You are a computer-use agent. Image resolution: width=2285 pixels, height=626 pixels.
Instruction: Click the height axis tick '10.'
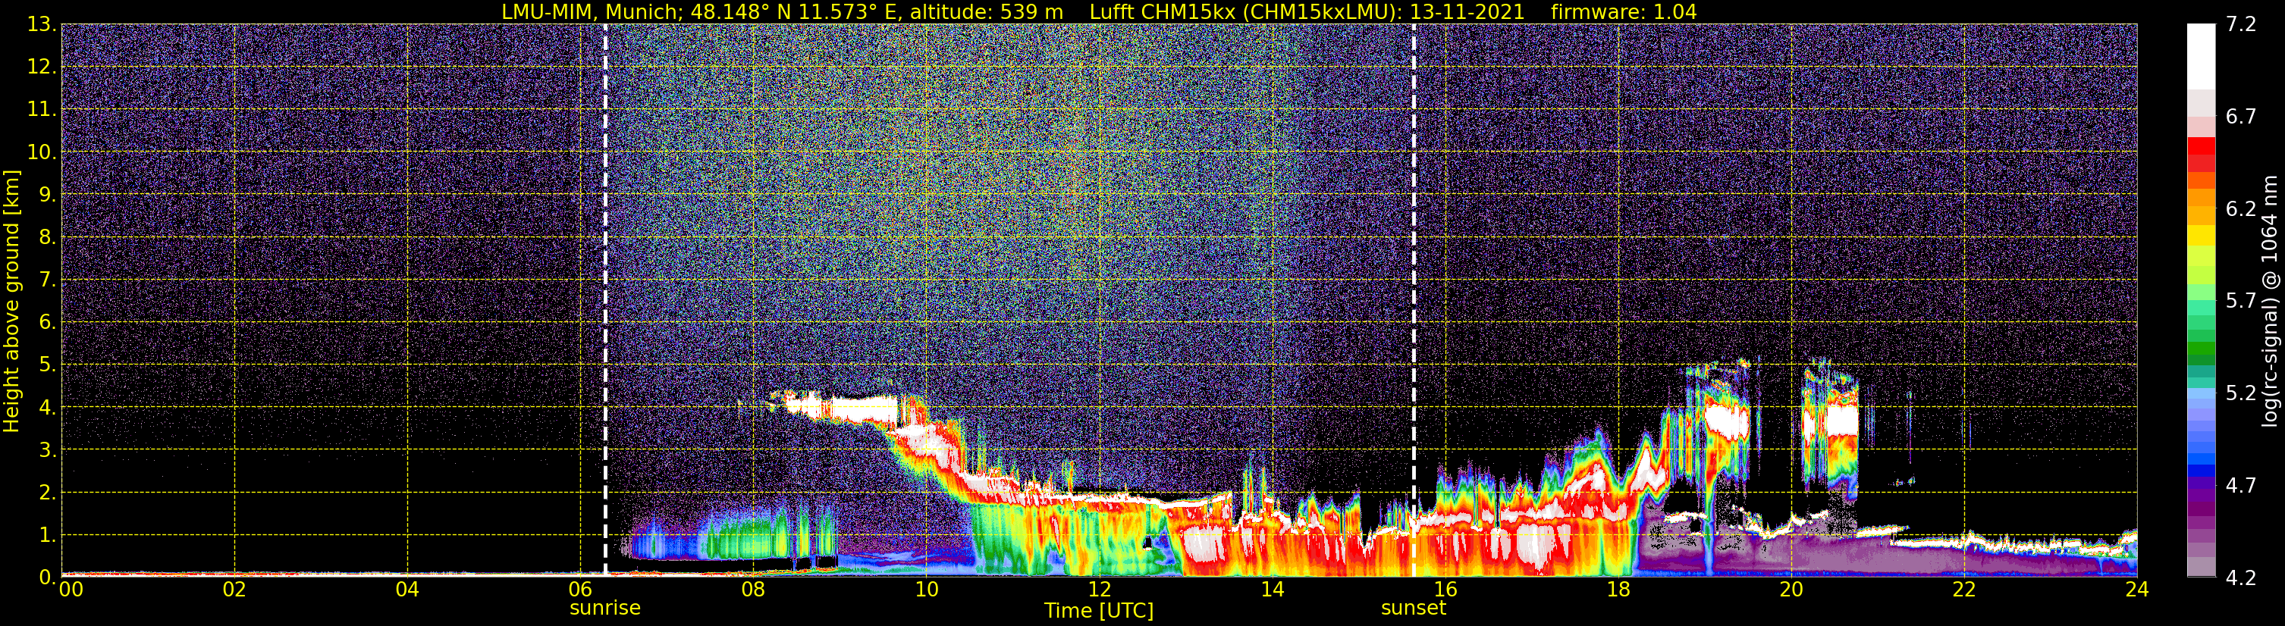[x=42, y=152]
